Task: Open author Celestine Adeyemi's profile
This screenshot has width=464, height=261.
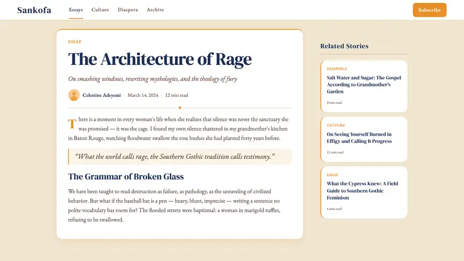Action: point(101,95)
